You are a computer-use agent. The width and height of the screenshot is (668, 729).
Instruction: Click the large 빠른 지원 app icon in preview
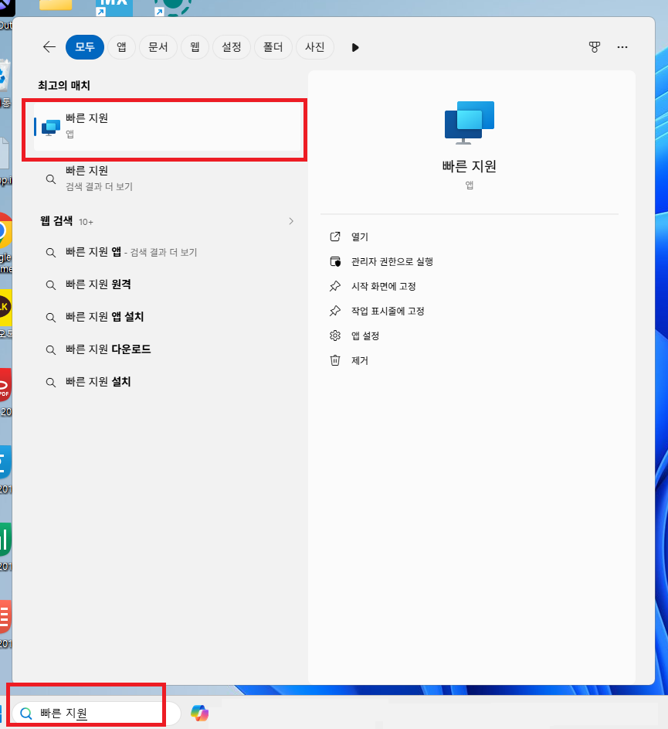(470, 122)
